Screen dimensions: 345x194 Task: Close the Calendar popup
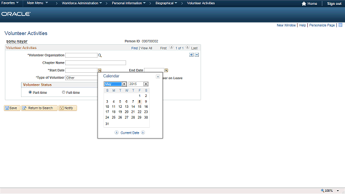pos(158,77)
